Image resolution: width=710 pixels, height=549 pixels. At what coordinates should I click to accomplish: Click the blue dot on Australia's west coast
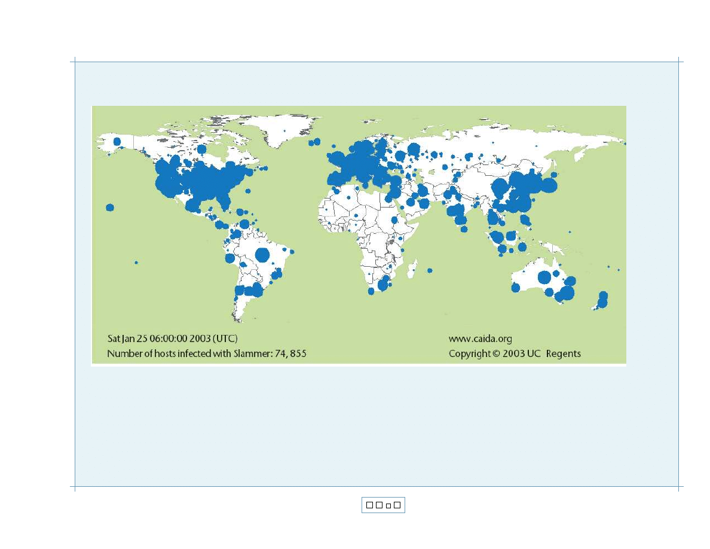pyautogui.click(x=516, y=288)
